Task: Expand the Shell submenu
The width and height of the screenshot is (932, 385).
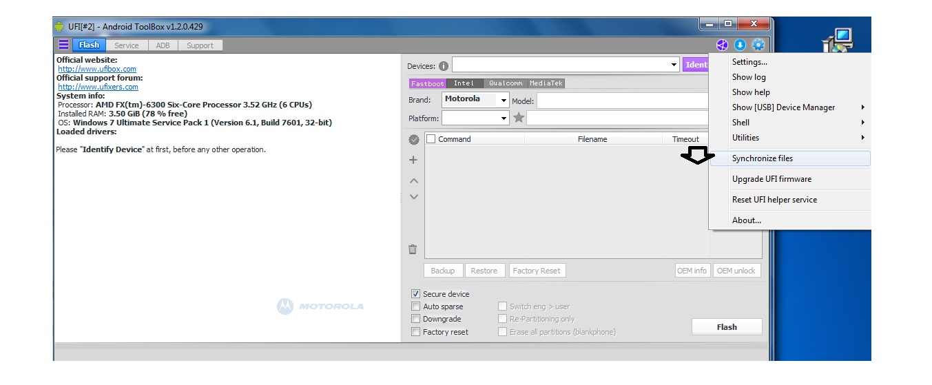Action: (790, 123)
